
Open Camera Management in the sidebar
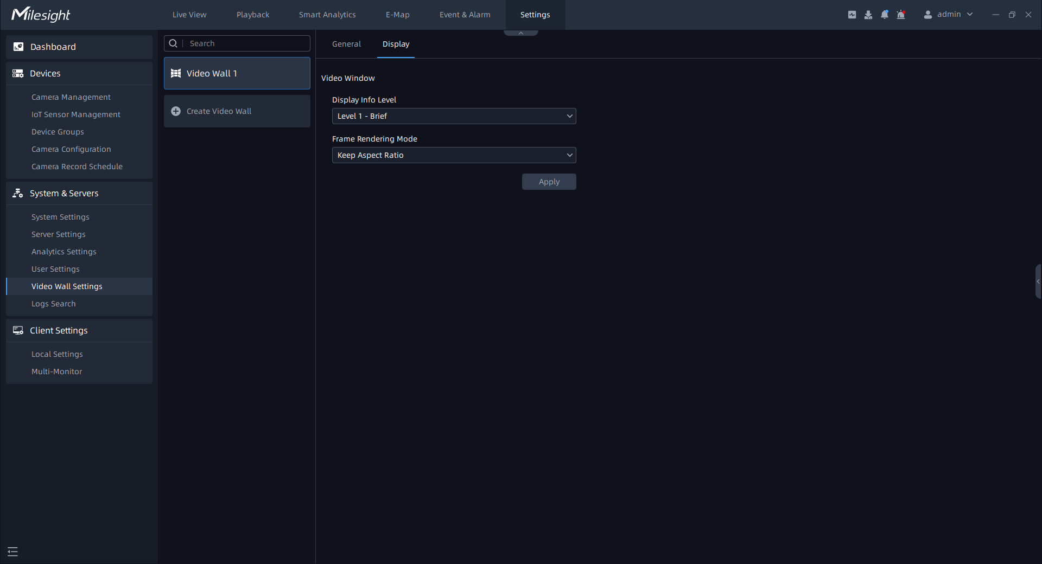coord(71,97)
